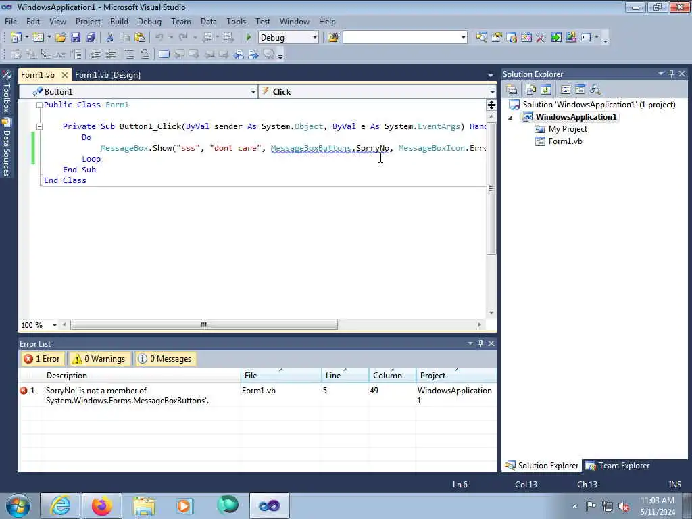This screenshot has width=692, height=519.
Task: Open the empty Find combo box dropdown
Action: click(463, 38)
